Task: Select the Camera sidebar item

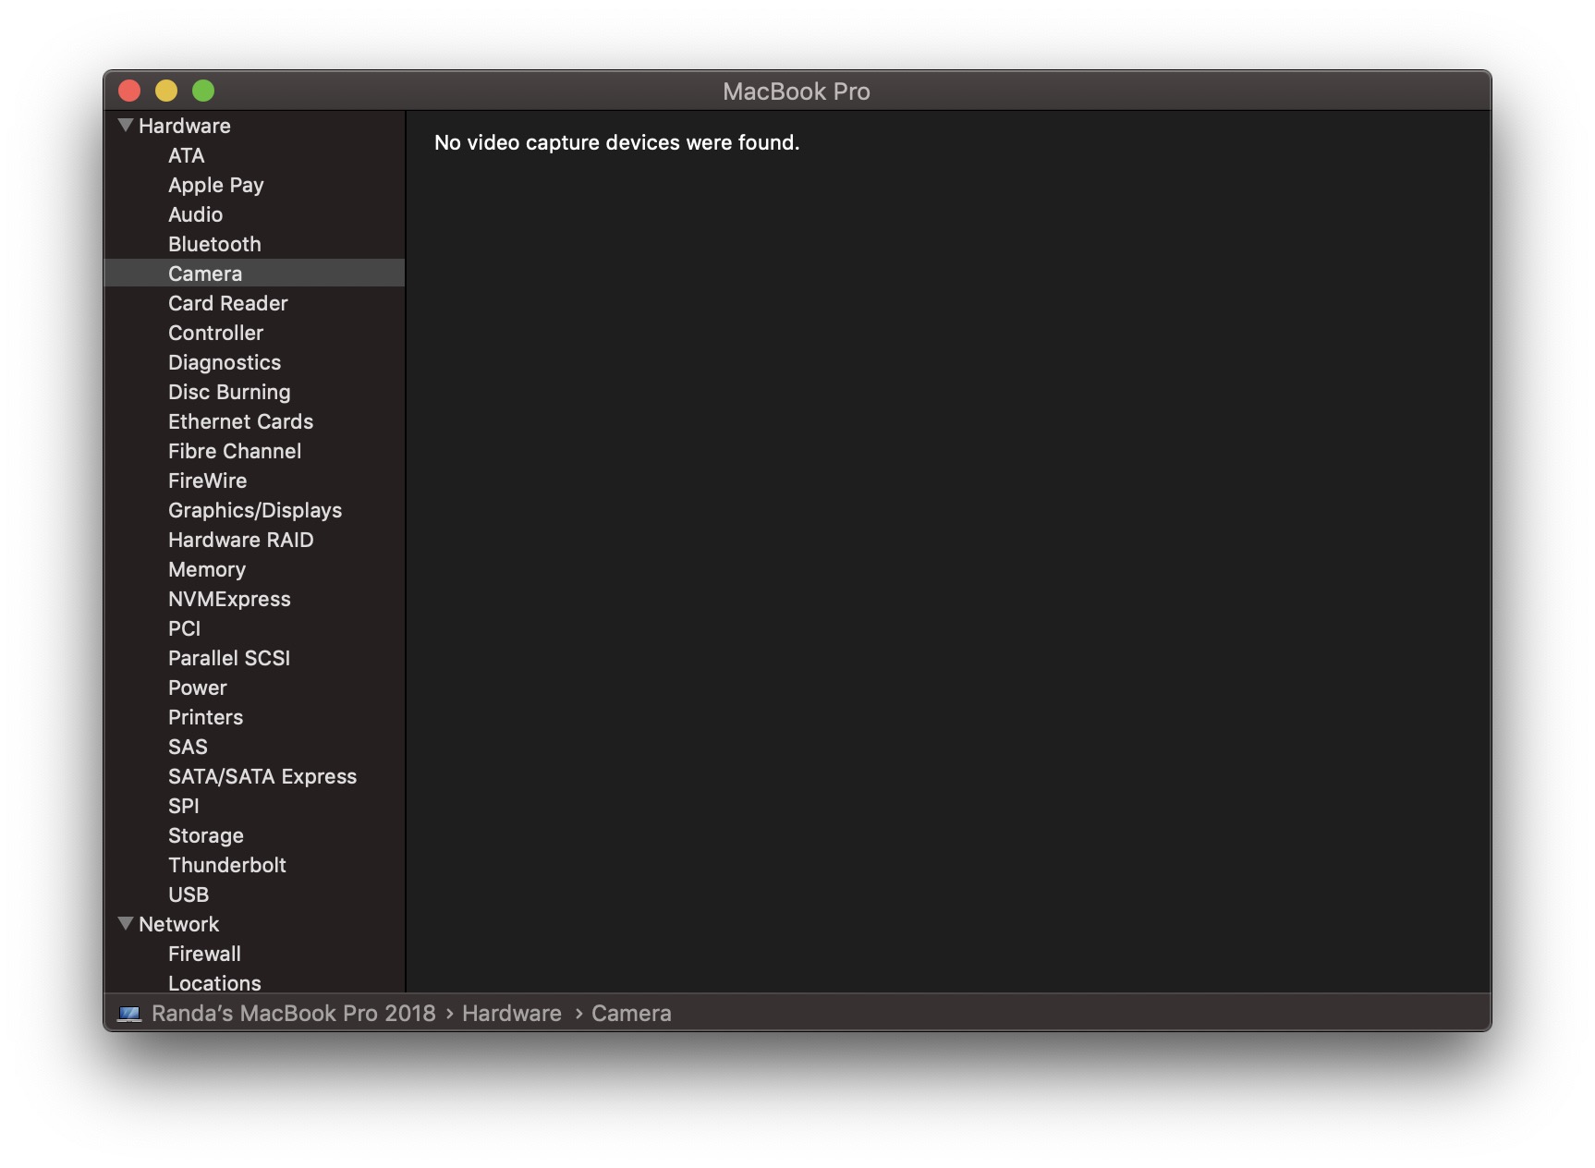Action: click(254, 274)
